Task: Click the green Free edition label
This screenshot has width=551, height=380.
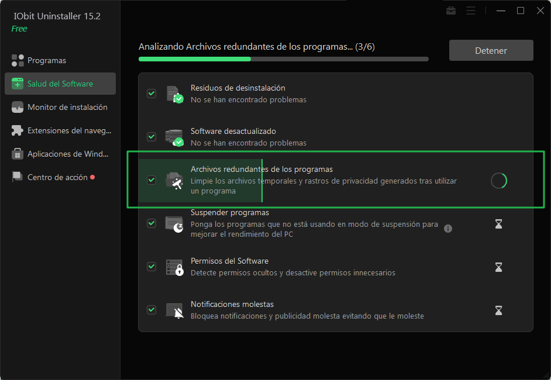Action: [19, 29]
